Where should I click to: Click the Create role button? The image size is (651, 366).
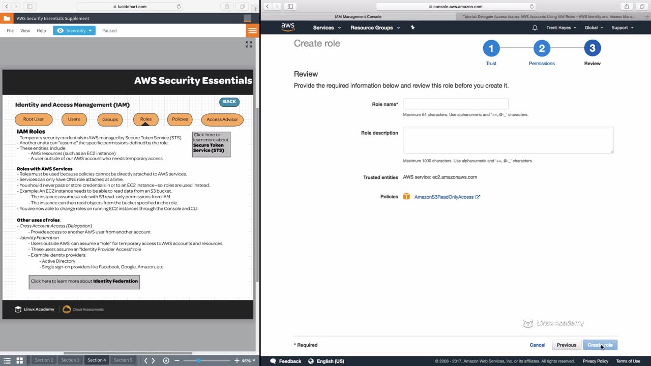point(600,345)
